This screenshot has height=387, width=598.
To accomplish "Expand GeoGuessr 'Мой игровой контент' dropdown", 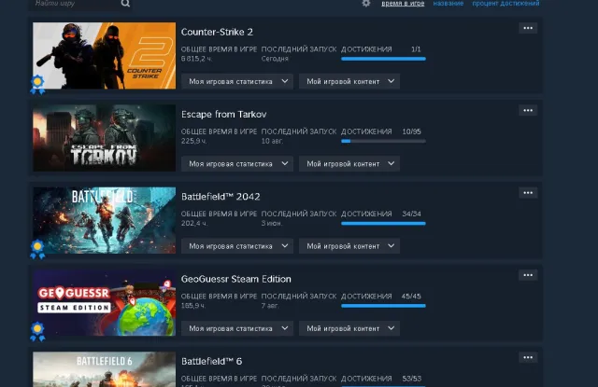I will [349, 328].
